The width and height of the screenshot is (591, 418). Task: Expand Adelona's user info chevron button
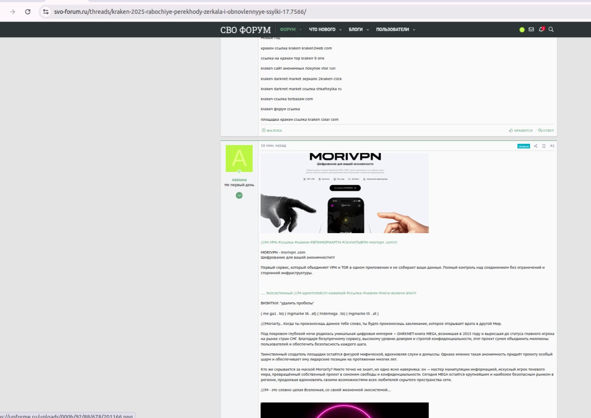point(239,195)
